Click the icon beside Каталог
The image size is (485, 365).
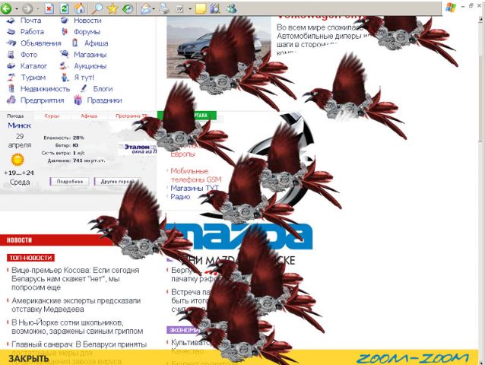tap(11, 66)
